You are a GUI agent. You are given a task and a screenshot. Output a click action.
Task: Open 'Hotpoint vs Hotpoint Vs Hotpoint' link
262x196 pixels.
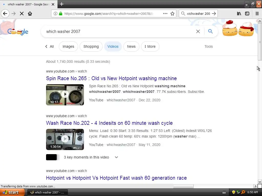(x=116, y=178)
